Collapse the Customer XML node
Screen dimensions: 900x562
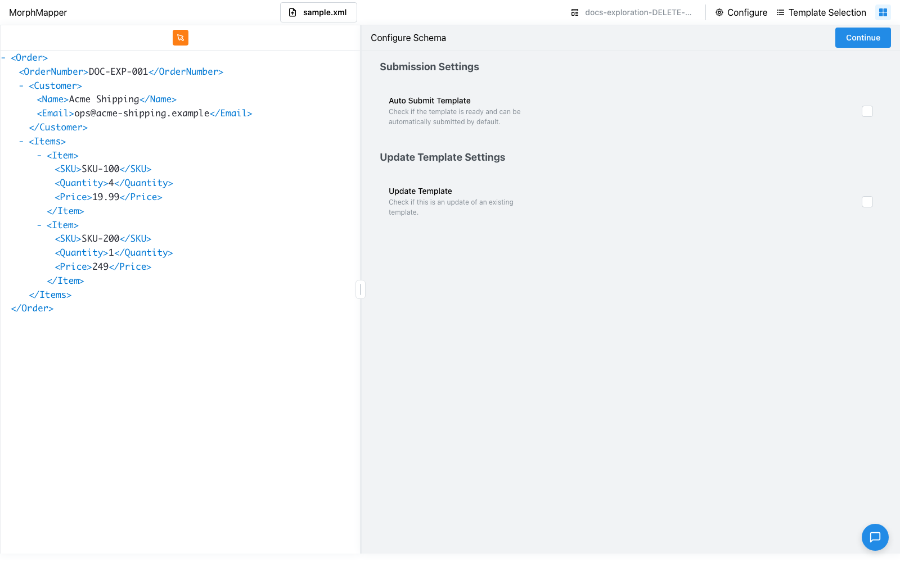pyautogui.click(x=21, y=85)
